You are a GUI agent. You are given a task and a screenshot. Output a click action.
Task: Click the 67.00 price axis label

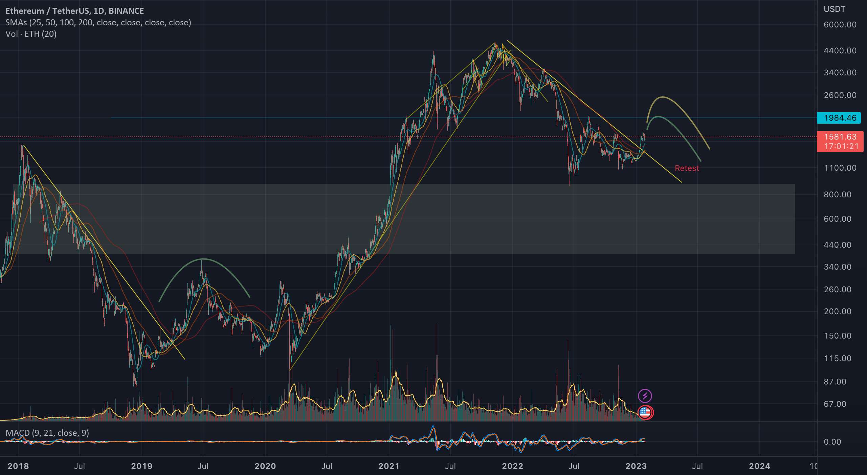tap(835, 404)
